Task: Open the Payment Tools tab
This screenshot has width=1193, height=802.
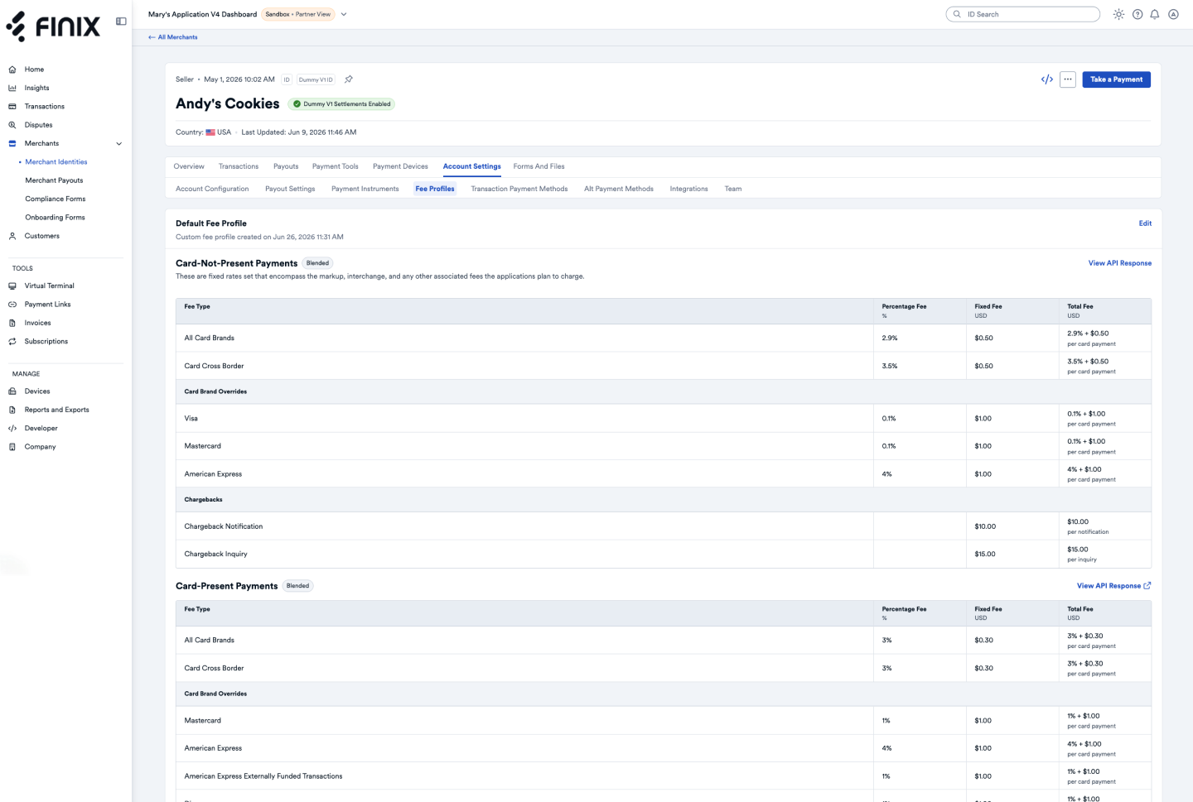Action: [336, 166]
